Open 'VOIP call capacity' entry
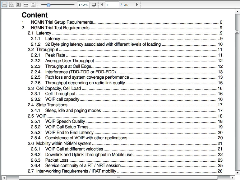 (127, 99)
